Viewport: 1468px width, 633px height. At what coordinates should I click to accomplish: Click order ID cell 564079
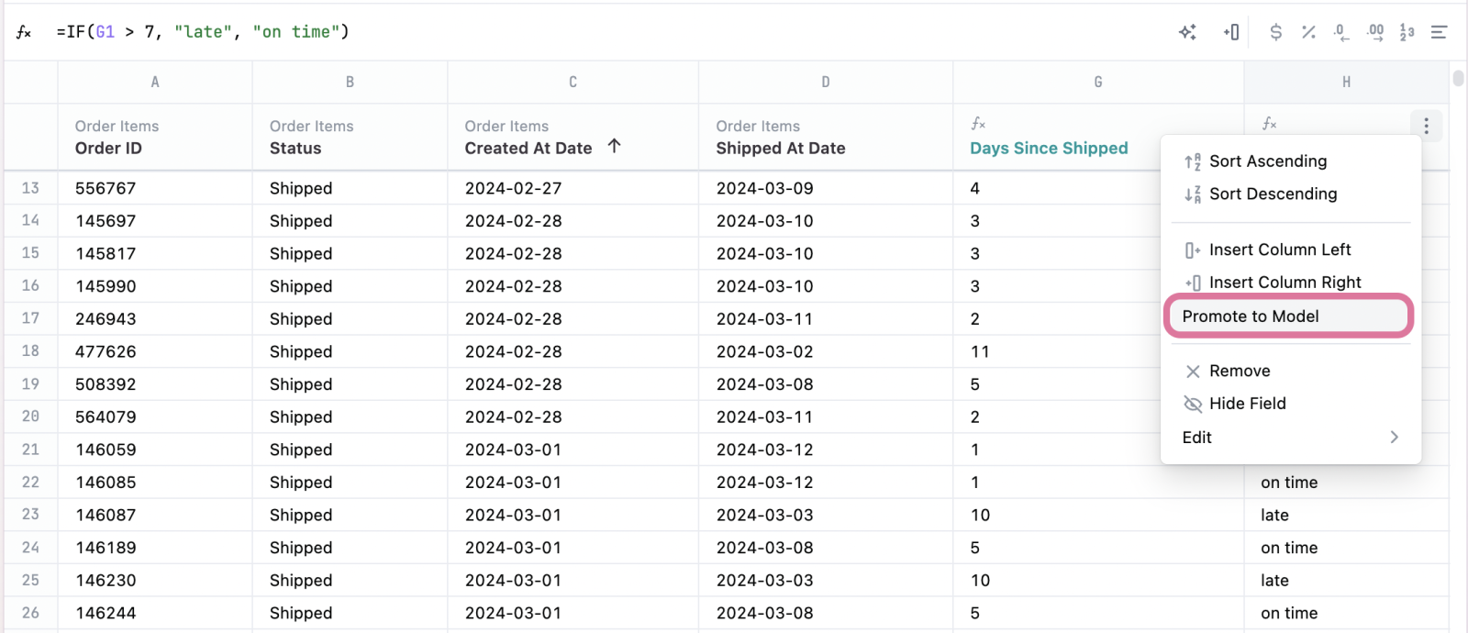tap(155, 416)
